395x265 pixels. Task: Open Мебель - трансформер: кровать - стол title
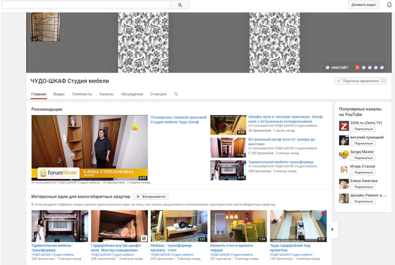click(171, 247)
